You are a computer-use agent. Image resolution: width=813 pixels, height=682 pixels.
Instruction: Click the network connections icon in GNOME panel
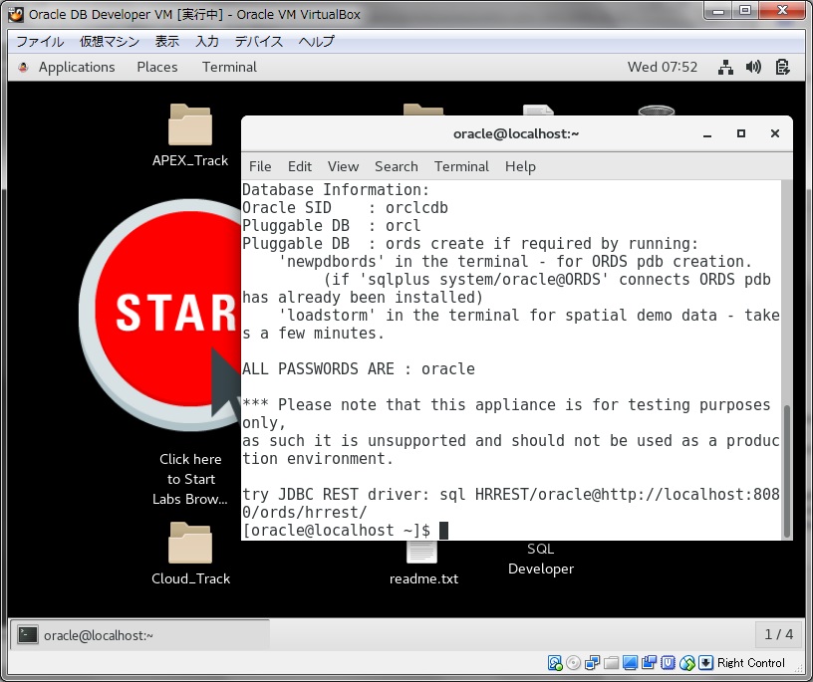[x=725, y=67]
